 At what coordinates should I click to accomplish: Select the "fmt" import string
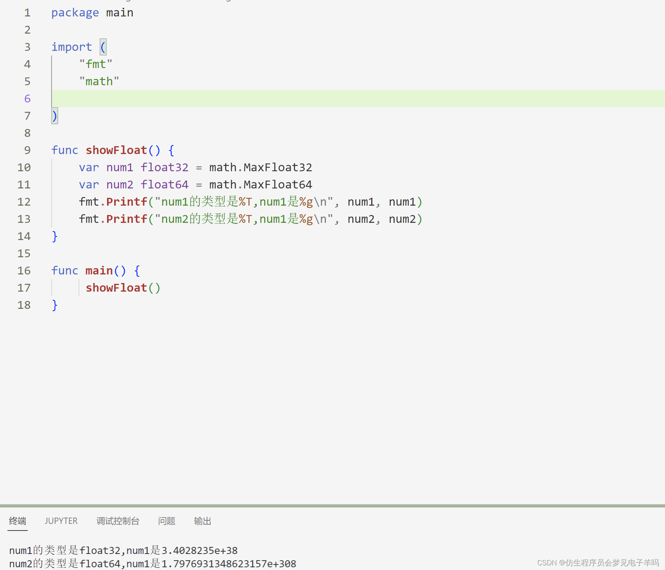pos(96,64)
